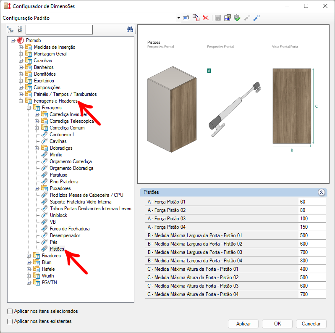Click the rename configuration icon
This screenshot has width=335, height=333.
pyautogui.click(x=186, y=18)
